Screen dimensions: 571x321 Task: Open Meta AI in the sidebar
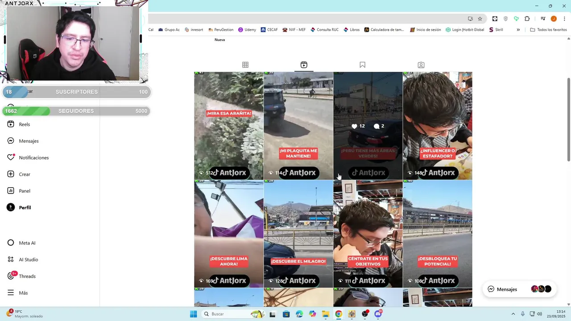point(21,243)
